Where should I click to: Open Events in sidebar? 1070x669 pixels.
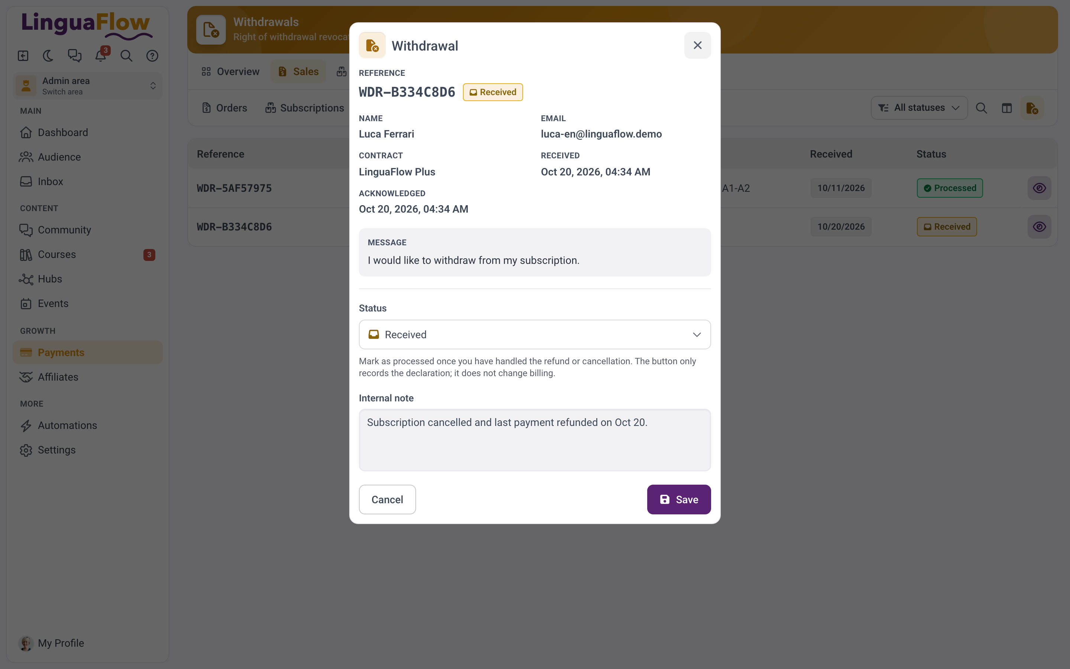coord(88,304)
